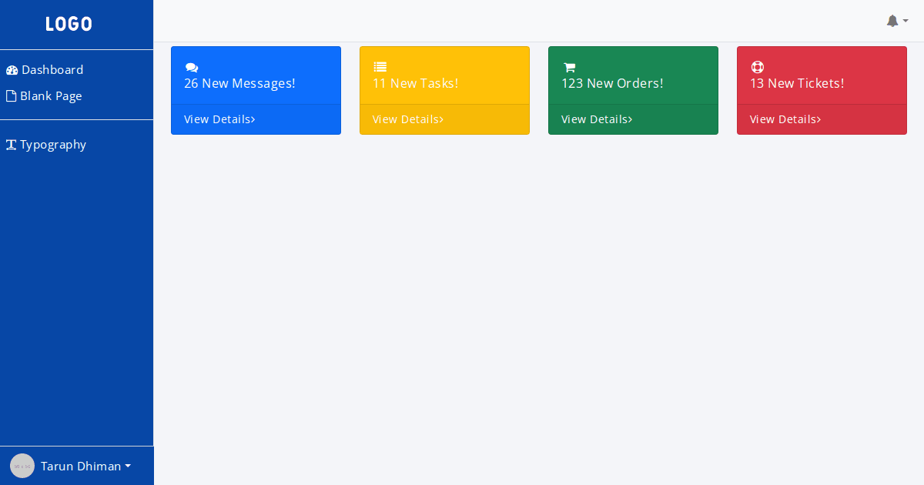The height and width of the screenshot is (485, 924).
Task: Expand the notifications dropdown caret
Action: (906, 21)
